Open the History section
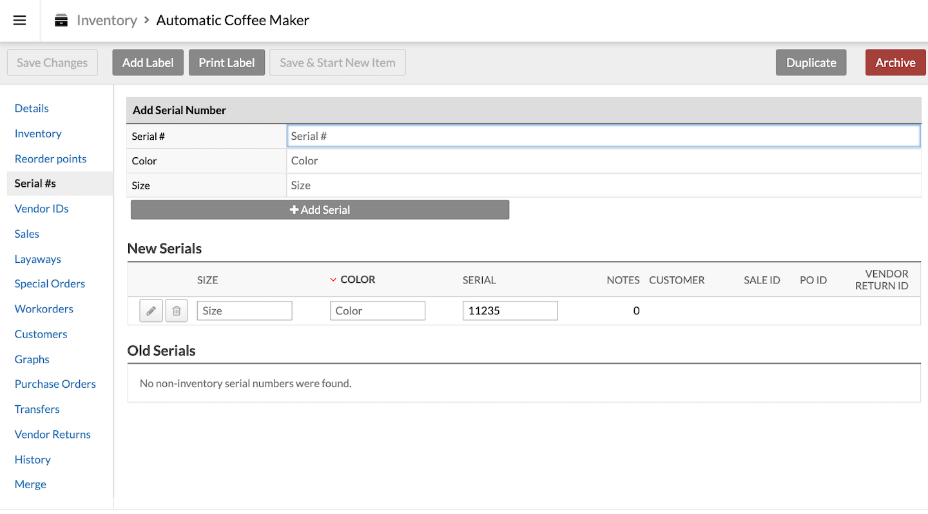This screenshot has height=514, width=928. (32, 459)
